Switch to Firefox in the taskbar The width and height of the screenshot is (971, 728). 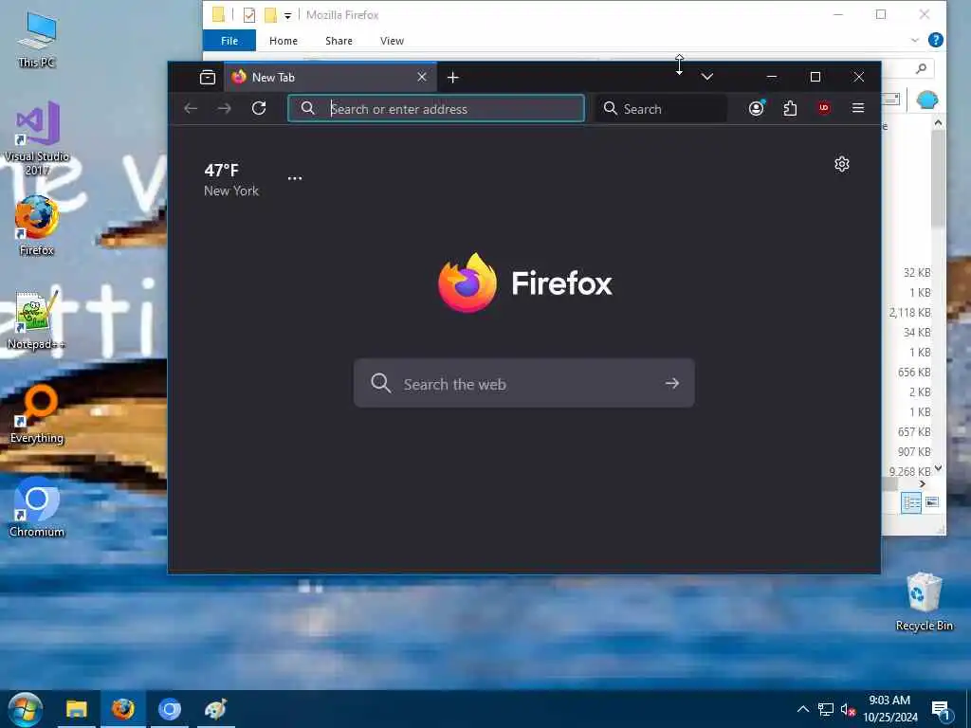click(122, 709)
